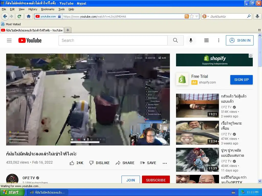Bookmark page with the star icon
This screenshot has width=262, height=196.
coord(192,16)
